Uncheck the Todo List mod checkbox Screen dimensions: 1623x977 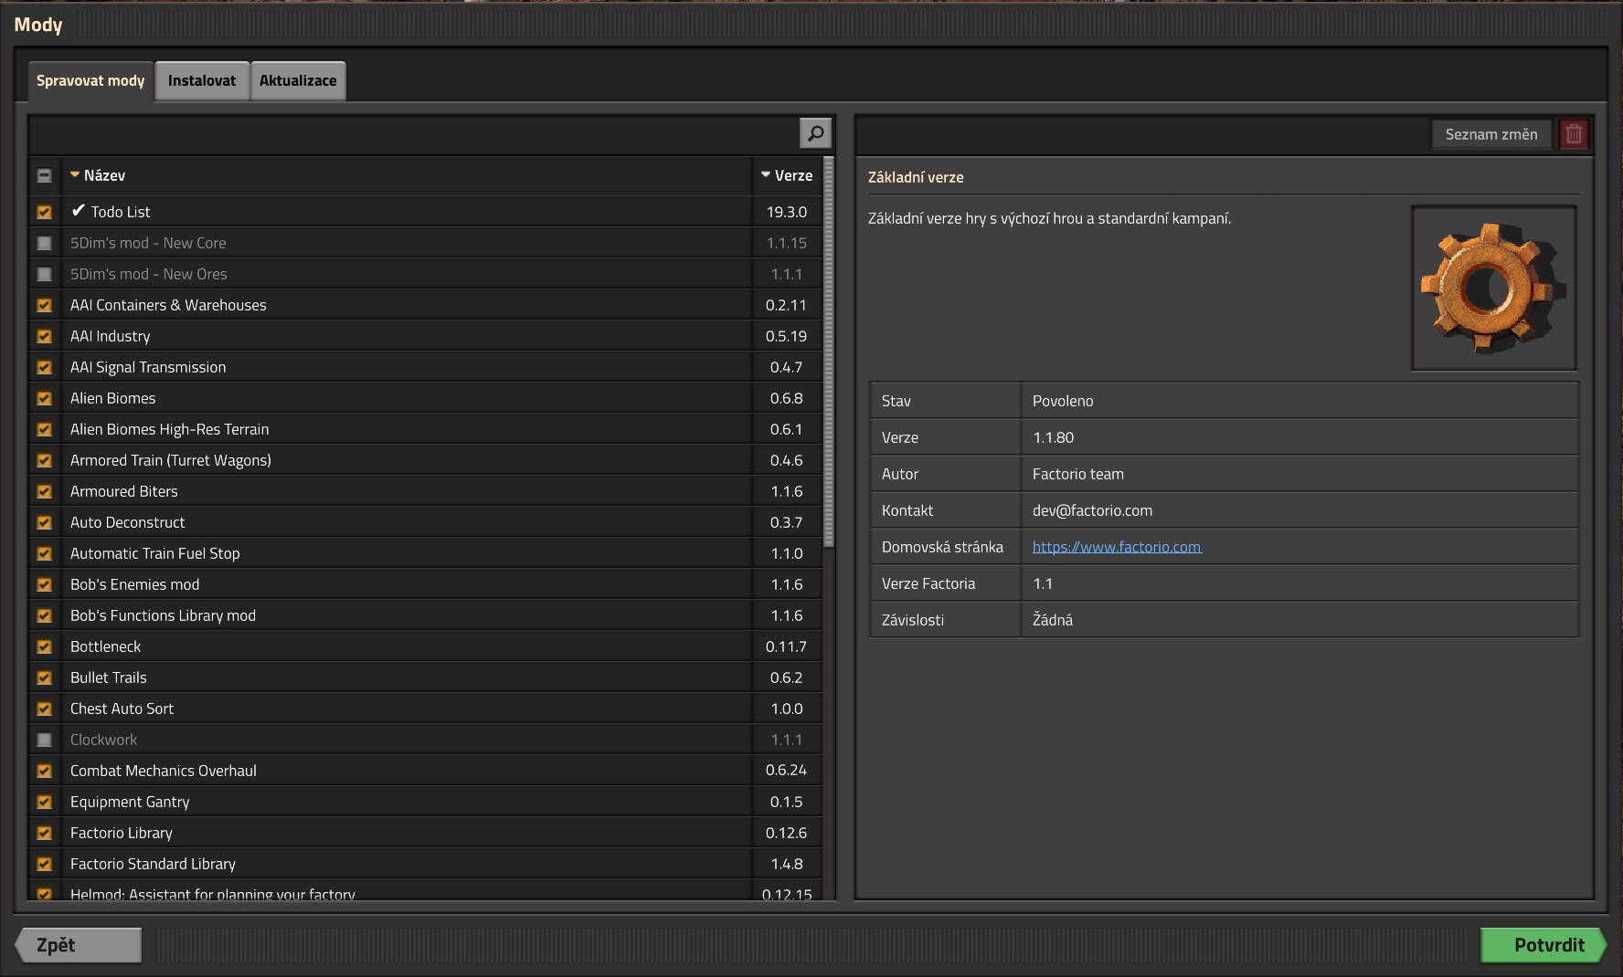click(44, 212)
